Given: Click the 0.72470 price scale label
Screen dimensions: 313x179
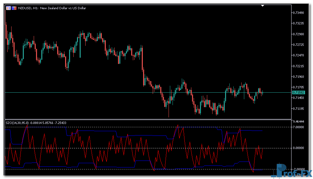Looking at the screenshot, I should [x=299, y=55].
